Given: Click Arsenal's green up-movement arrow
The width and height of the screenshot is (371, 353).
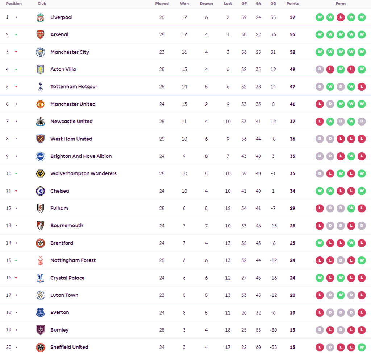Looking at the screenshot, I should click(16, 35).
